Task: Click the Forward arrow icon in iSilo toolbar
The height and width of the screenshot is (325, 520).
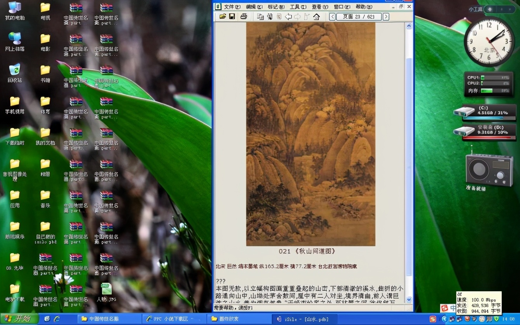Action: (298, 16)
